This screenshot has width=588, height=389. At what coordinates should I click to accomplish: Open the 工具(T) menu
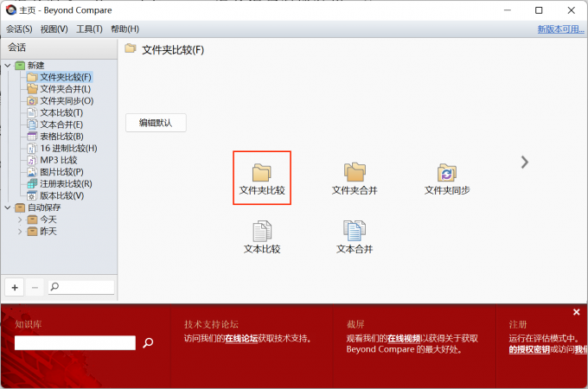click(89, 29)
